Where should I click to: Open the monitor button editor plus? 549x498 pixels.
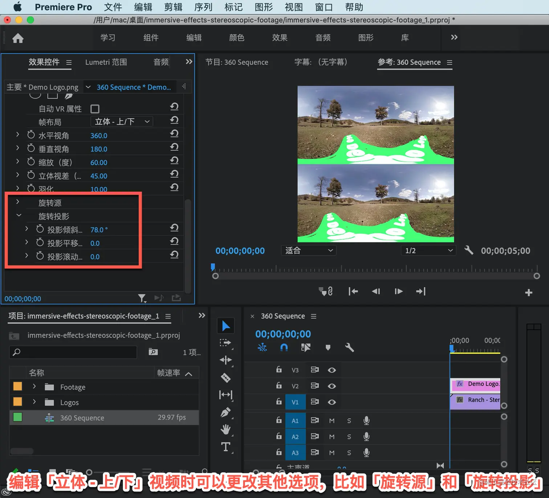click(x=529, y=293)
